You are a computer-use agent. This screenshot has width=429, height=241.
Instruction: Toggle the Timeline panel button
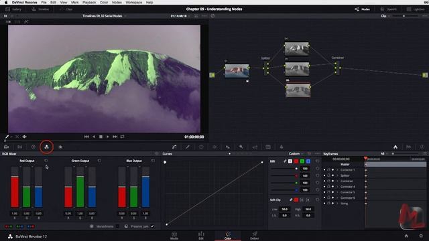tap(40, 9)
